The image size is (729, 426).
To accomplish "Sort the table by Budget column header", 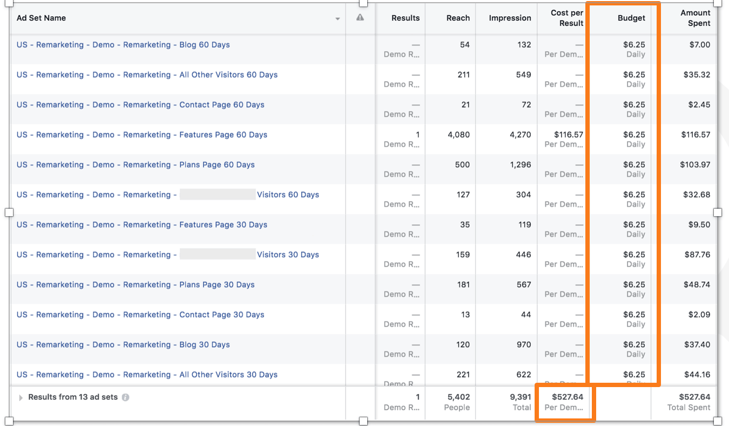I will (x=631, y=18).
